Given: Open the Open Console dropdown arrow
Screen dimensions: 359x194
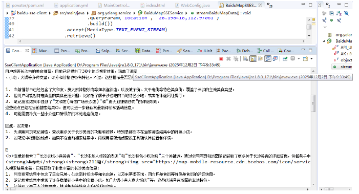Looking at the screenshot, I should pos(311,59).
